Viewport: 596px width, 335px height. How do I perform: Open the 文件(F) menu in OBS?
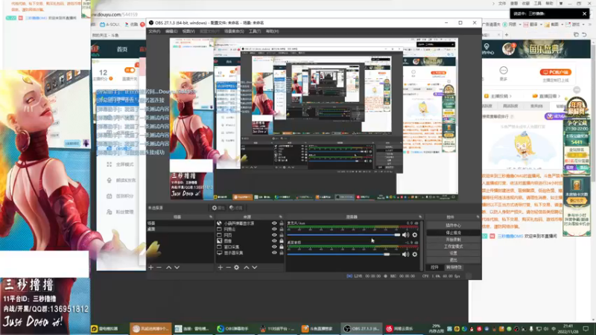tap(154, 31)
